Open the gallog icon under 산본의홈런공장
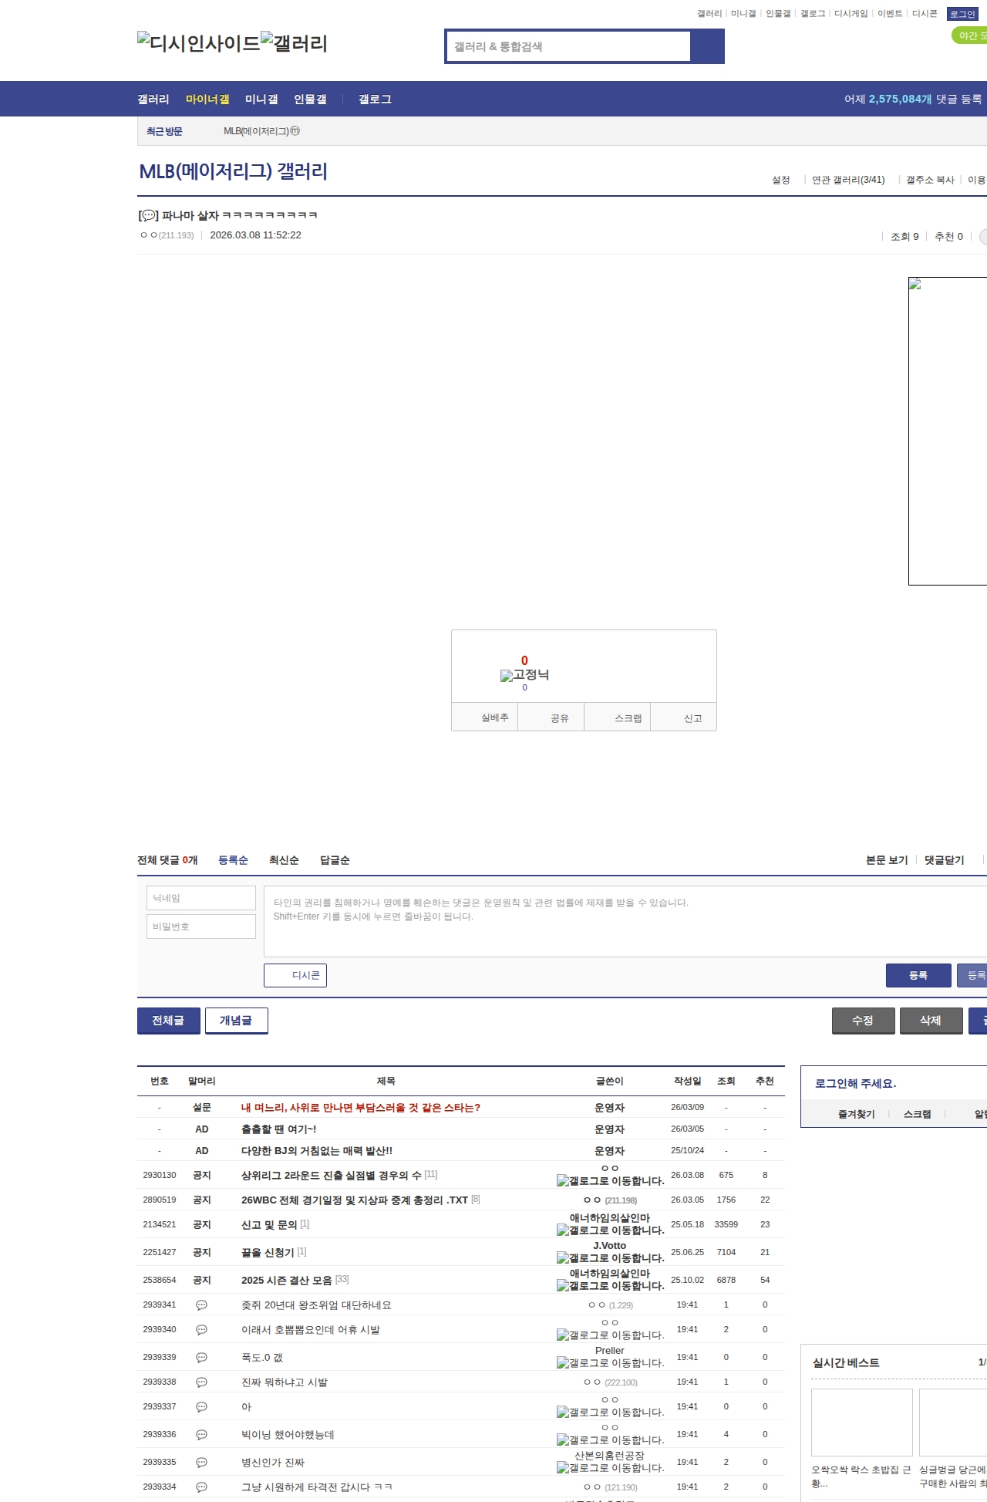This screenshot has width=987, height=1502. click(610, 1468)
